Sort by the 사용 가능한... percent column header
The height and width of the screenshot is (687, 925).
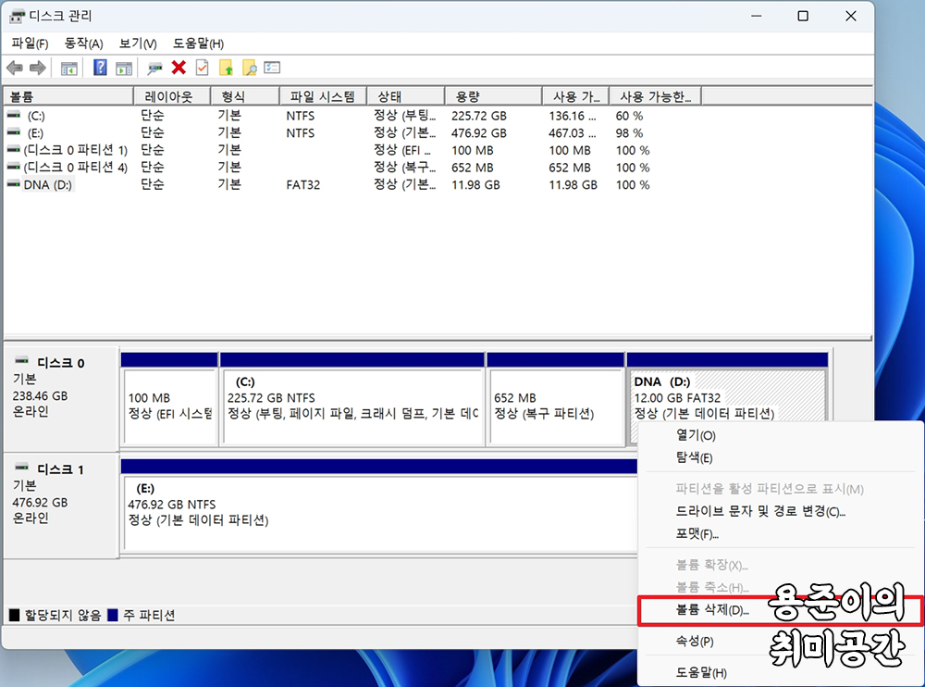click(655, 95)
